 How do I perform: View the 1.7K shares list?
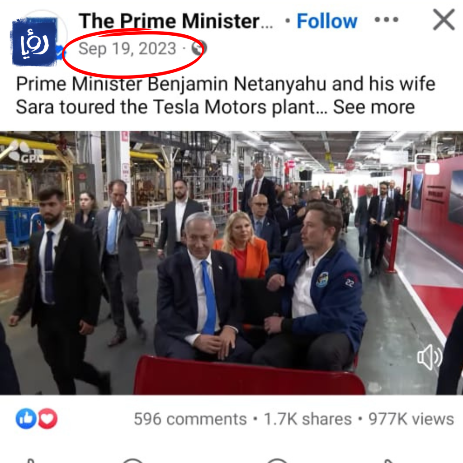[x=307, y=419]
